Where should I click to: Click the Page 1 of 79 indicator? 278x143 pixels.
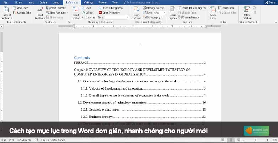(7, 140)
